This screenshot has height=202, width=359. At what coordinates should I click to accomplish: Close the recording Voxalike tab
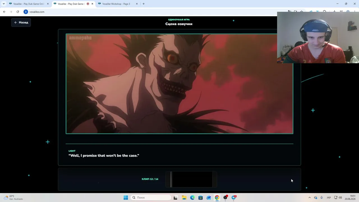click(92, 4)
